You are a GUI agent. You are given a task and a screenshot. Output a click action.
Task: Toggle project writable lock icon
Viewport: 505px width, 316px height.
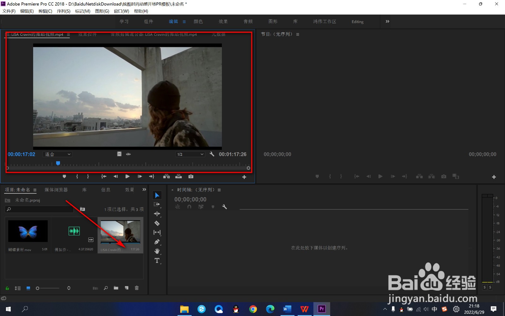point(7,288)
